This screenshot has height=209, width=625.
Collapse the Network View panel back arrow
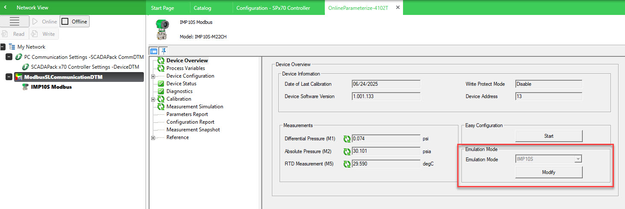pyautogui.click(x=5, y=8)
